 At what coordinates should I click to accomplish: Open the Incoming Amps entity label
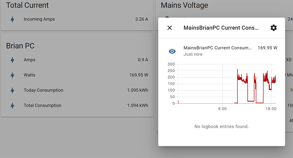click(39, 19)
